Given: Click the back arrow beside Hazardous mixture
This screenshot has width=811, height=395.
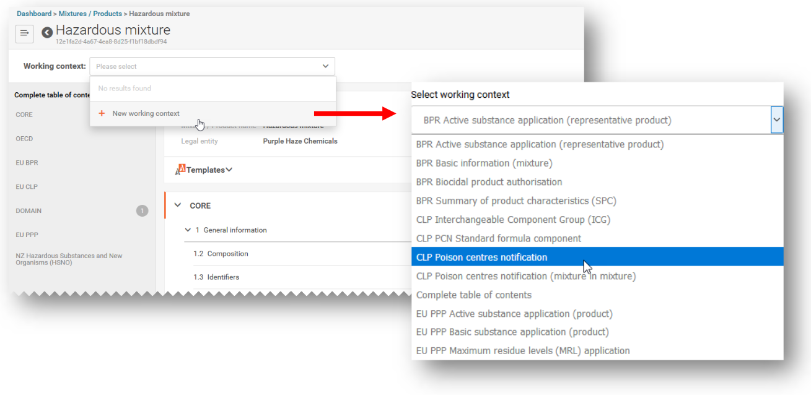Looking at the screenshot, I should point(47,33).
